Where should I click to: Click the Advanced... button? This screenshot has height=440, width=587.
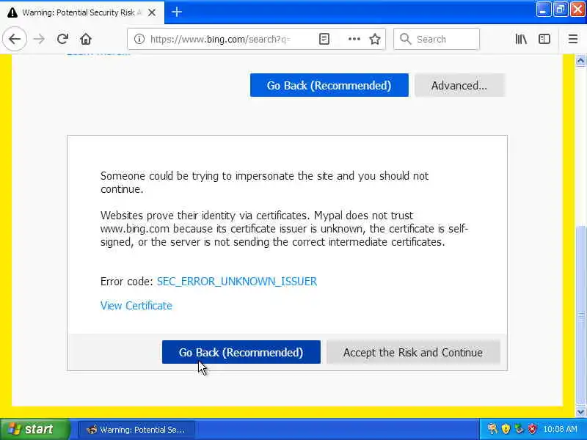point(459,85)
